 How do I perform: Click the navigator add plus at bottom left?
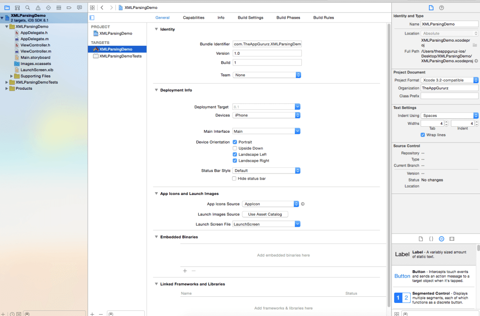tap(3, 314)
